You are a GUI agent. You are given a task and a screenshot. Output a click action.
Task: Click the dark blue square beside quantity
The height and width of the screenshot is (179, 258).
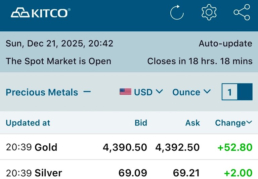(x=245, y=92)
